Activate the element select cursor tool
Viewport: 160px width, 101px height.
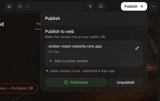coord(90,6)
